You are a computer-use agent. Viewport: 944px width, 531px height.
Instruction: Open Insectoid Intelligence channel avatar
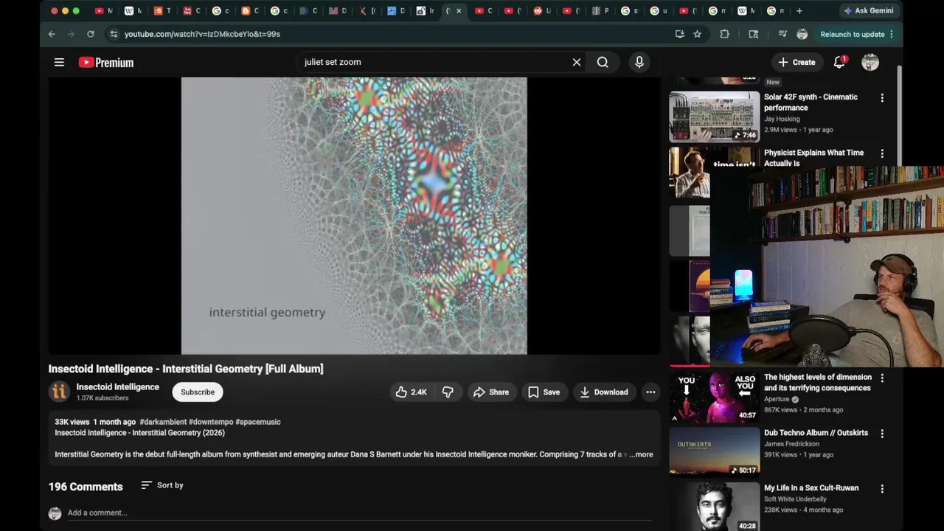[x=59, y=392]
